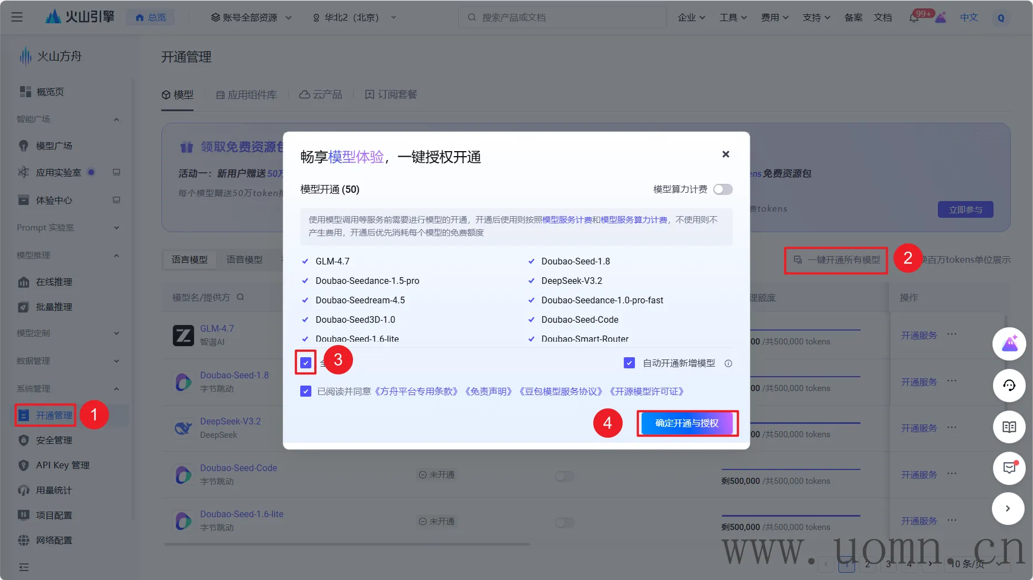1033x580 pixels.
Task: Open the 《免责声明》 link
Action: click(488, 391)
